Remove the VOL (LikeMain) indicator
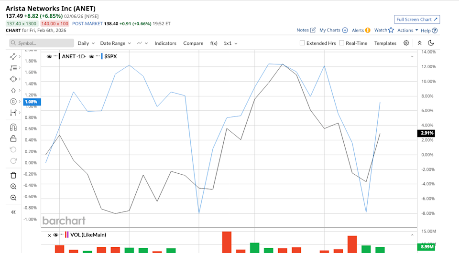 [49, 235]
